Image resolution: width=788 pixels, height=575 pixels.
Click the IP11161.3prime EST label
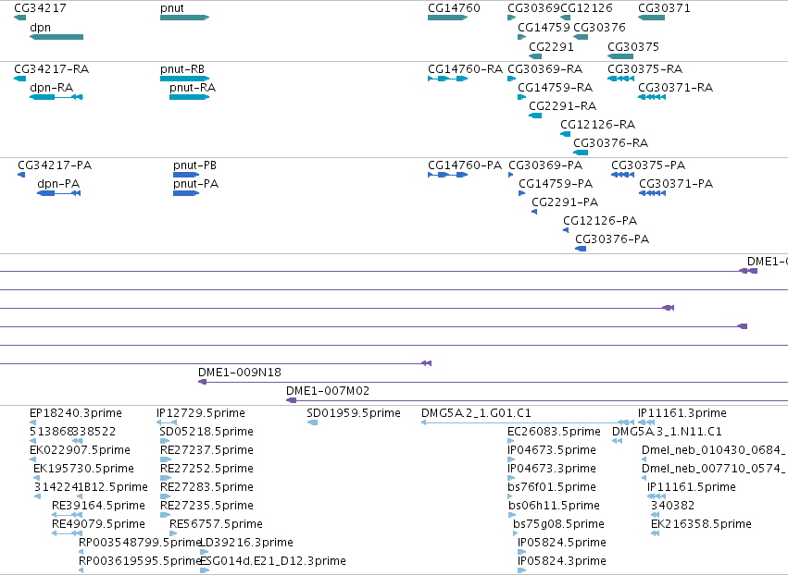(682, 413)
